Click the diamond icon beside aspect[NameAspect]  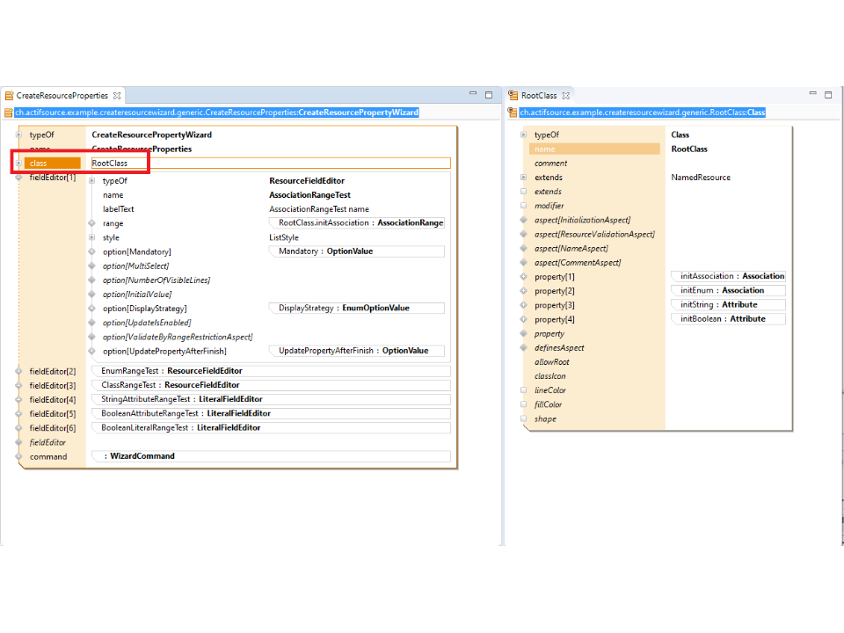point(524,249)
